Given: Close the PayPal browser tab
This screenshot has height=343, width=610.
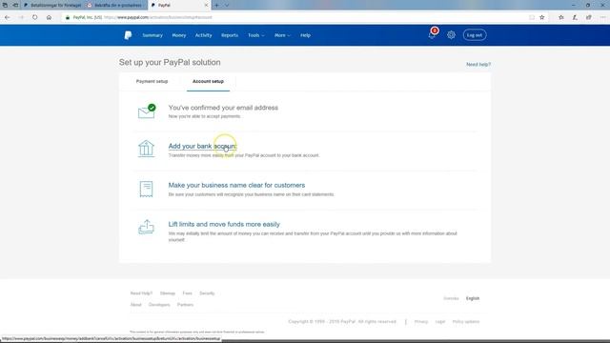Looking at the screenshot, I should pyautogui.click(x=206, y=5).
